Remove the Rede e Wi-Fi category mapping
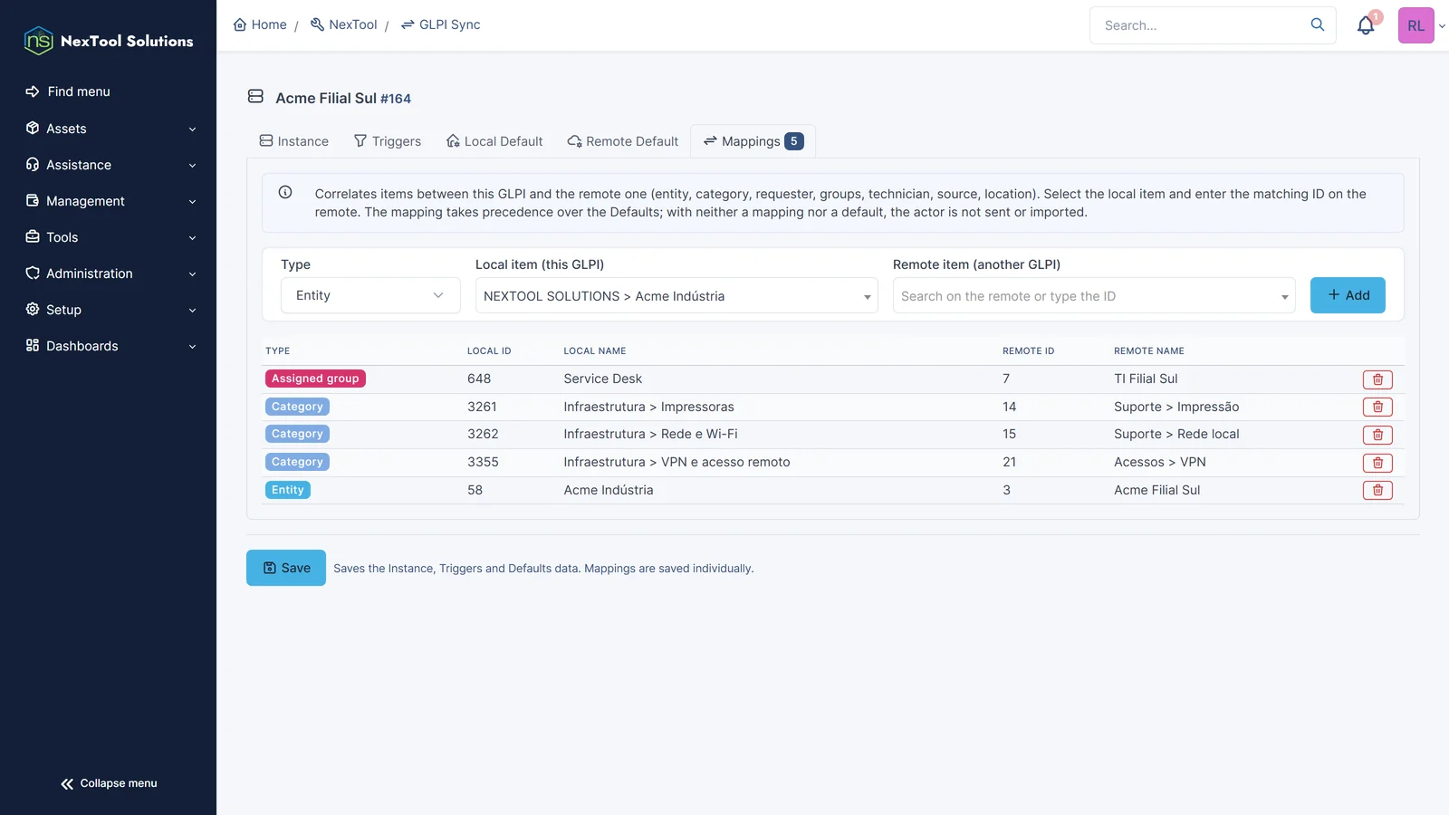 click(1377, 435)
